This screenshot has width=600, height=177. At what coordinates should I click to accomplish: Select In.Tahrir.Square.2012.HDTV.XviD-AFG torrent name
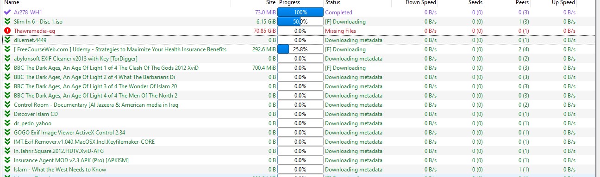pos(59,151)
